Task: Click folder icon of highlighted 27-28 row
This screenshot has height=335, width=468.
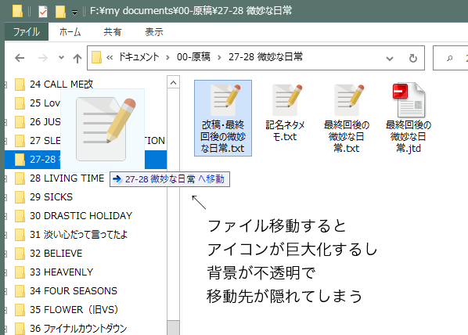Action: 20,160
